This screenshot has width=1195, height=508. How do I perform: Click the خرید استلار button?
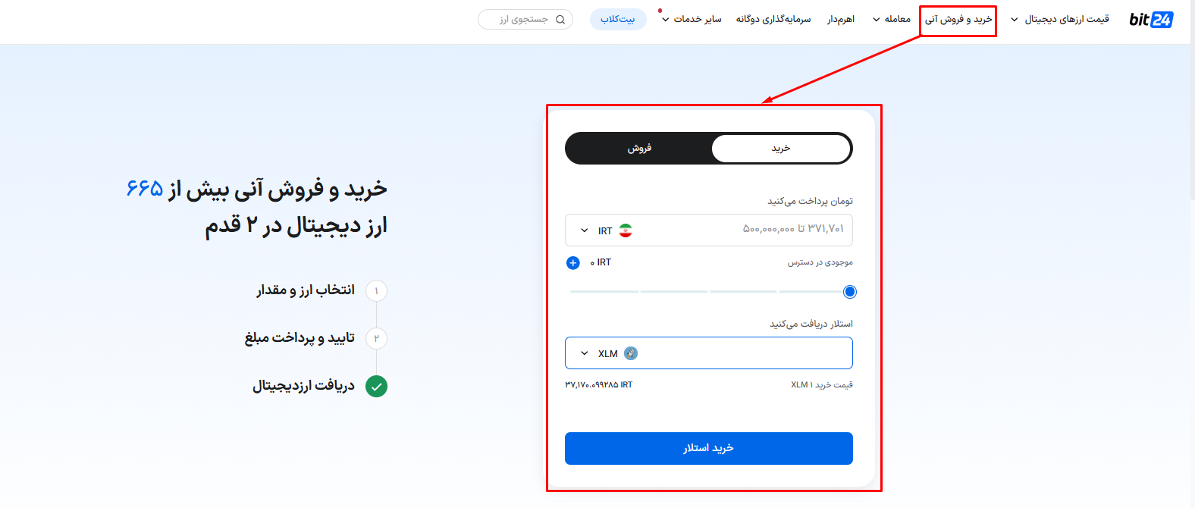pyautogui.click(x=709, y=448)
